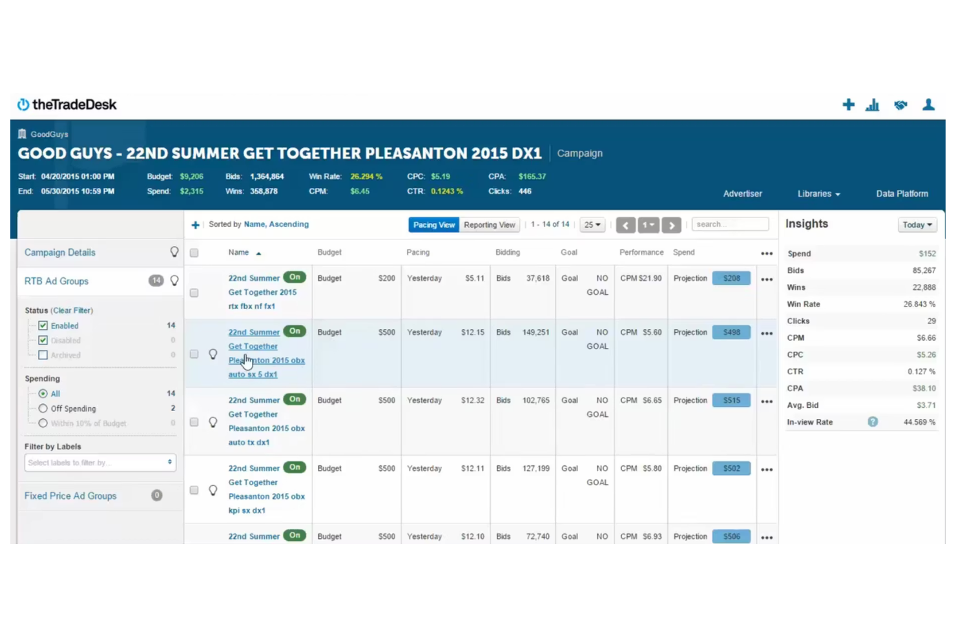This screenshot has width=956, height=637.
Task: Click the Clear Filter link
Action: tap(72, 310)
